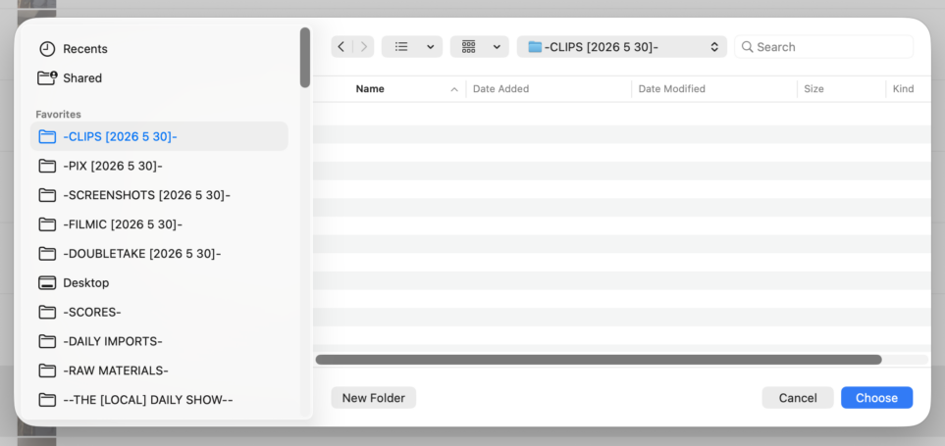Click the New Folder button
The image size is (945, 446).
coord(374,398)
